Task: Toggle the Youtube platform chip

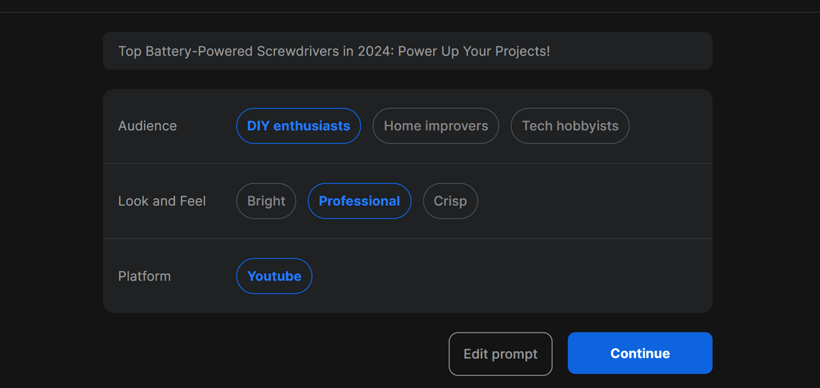Action: pos(274,276)
